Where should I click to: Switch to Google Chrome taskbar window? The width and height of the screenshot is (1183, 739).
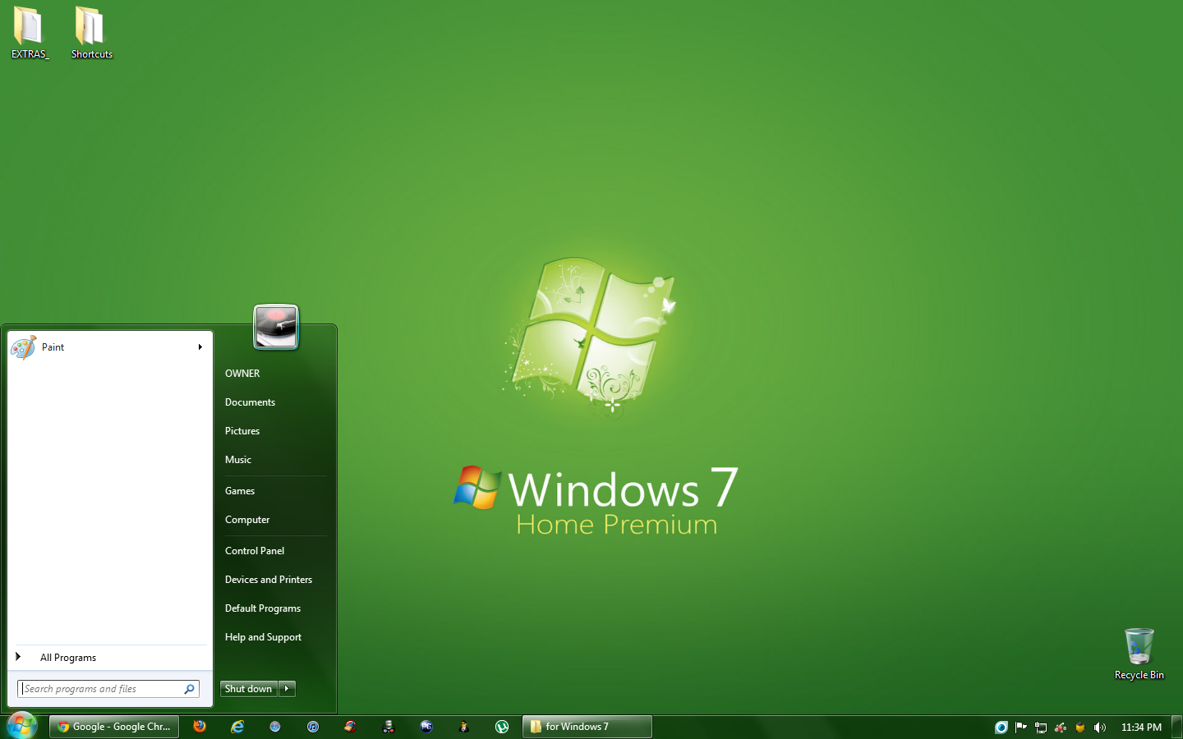(x=114, y=727)
